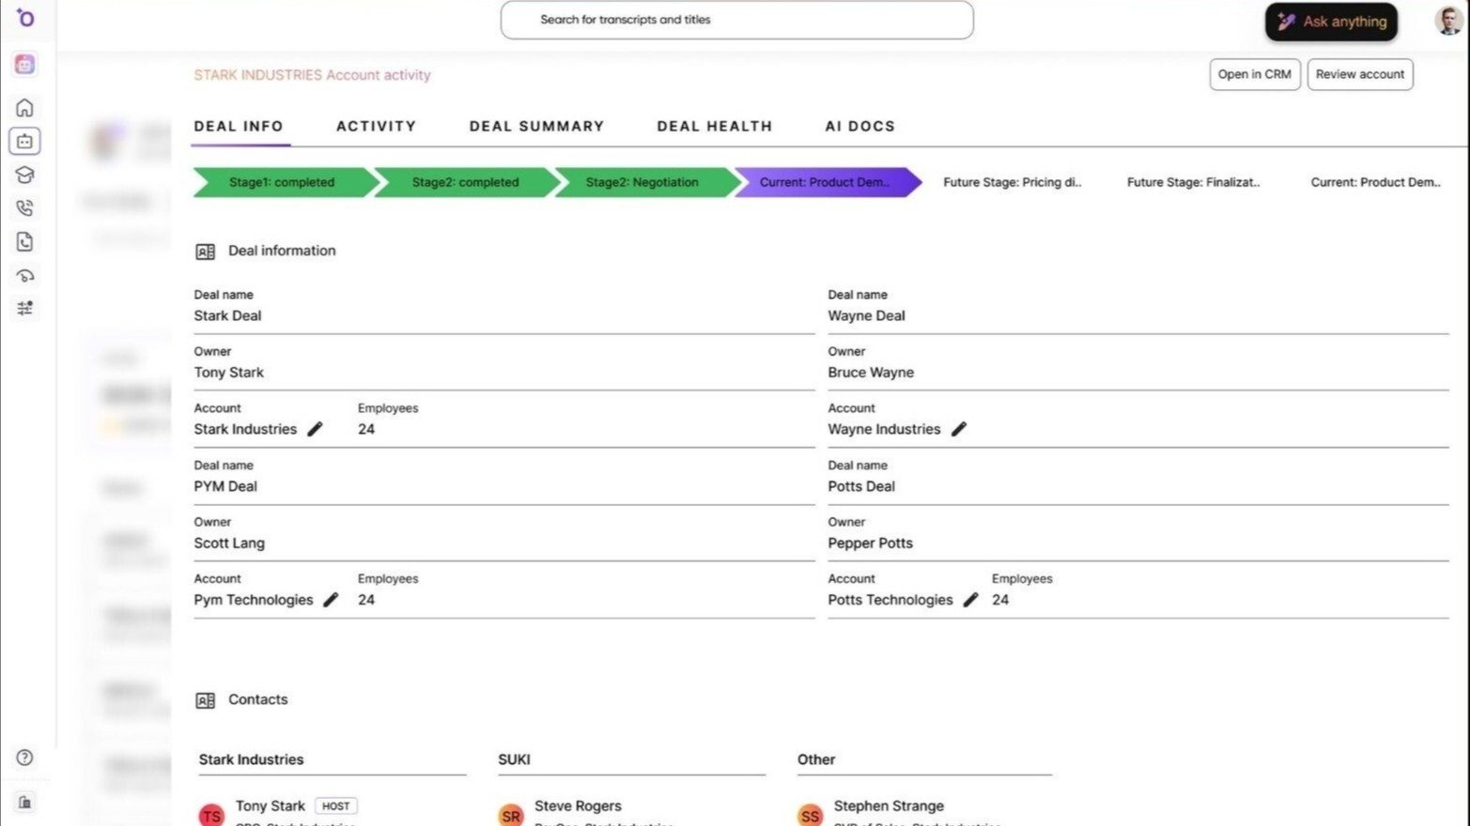Open the Deal Summary tab
Viewport: 1470px width, 826px height.
pyautogui.click(x=536, y=127)
